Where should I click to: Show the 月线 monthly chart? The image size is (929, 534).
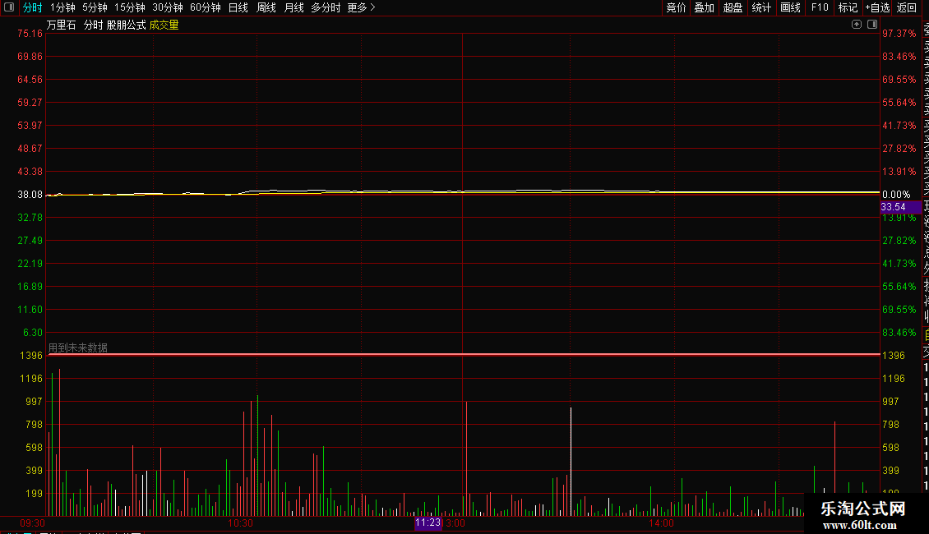point(293,7)
